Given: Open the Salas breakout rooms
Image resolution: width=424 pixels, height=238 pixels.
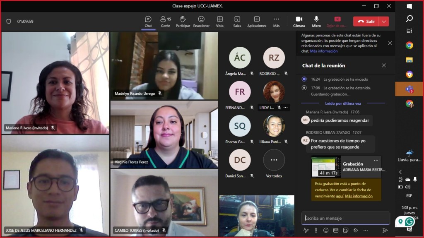Looking at the screenshot, I should (x=237, y=22).
